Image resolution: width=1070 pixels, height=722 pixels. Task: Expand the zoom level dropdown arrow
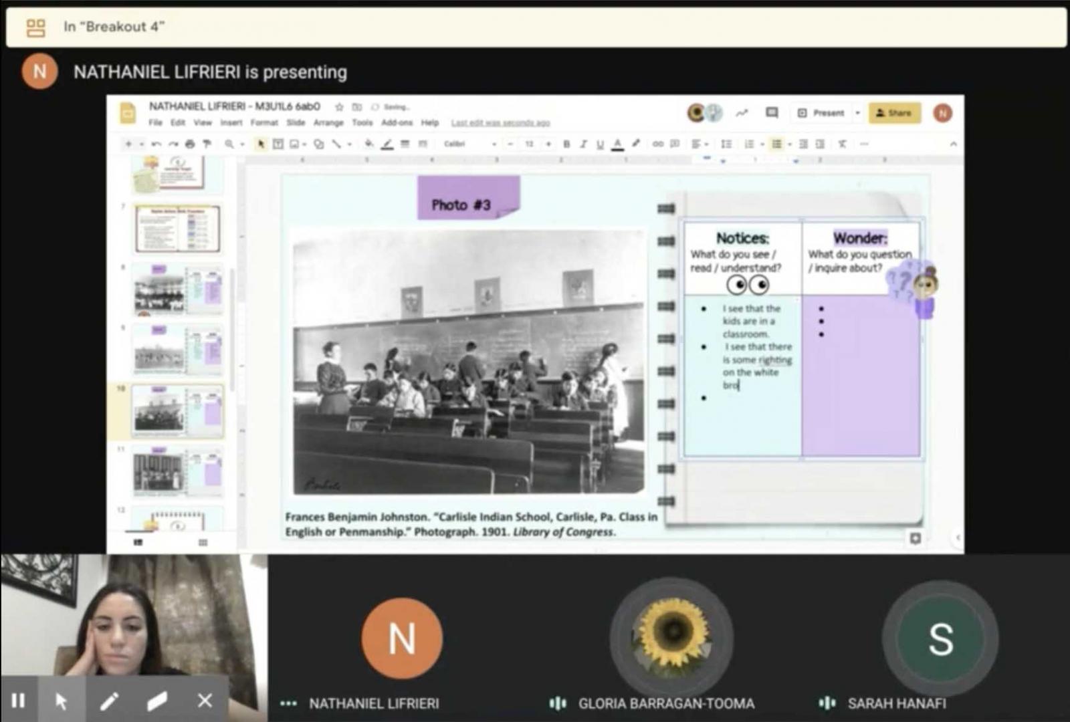[242, 144]
